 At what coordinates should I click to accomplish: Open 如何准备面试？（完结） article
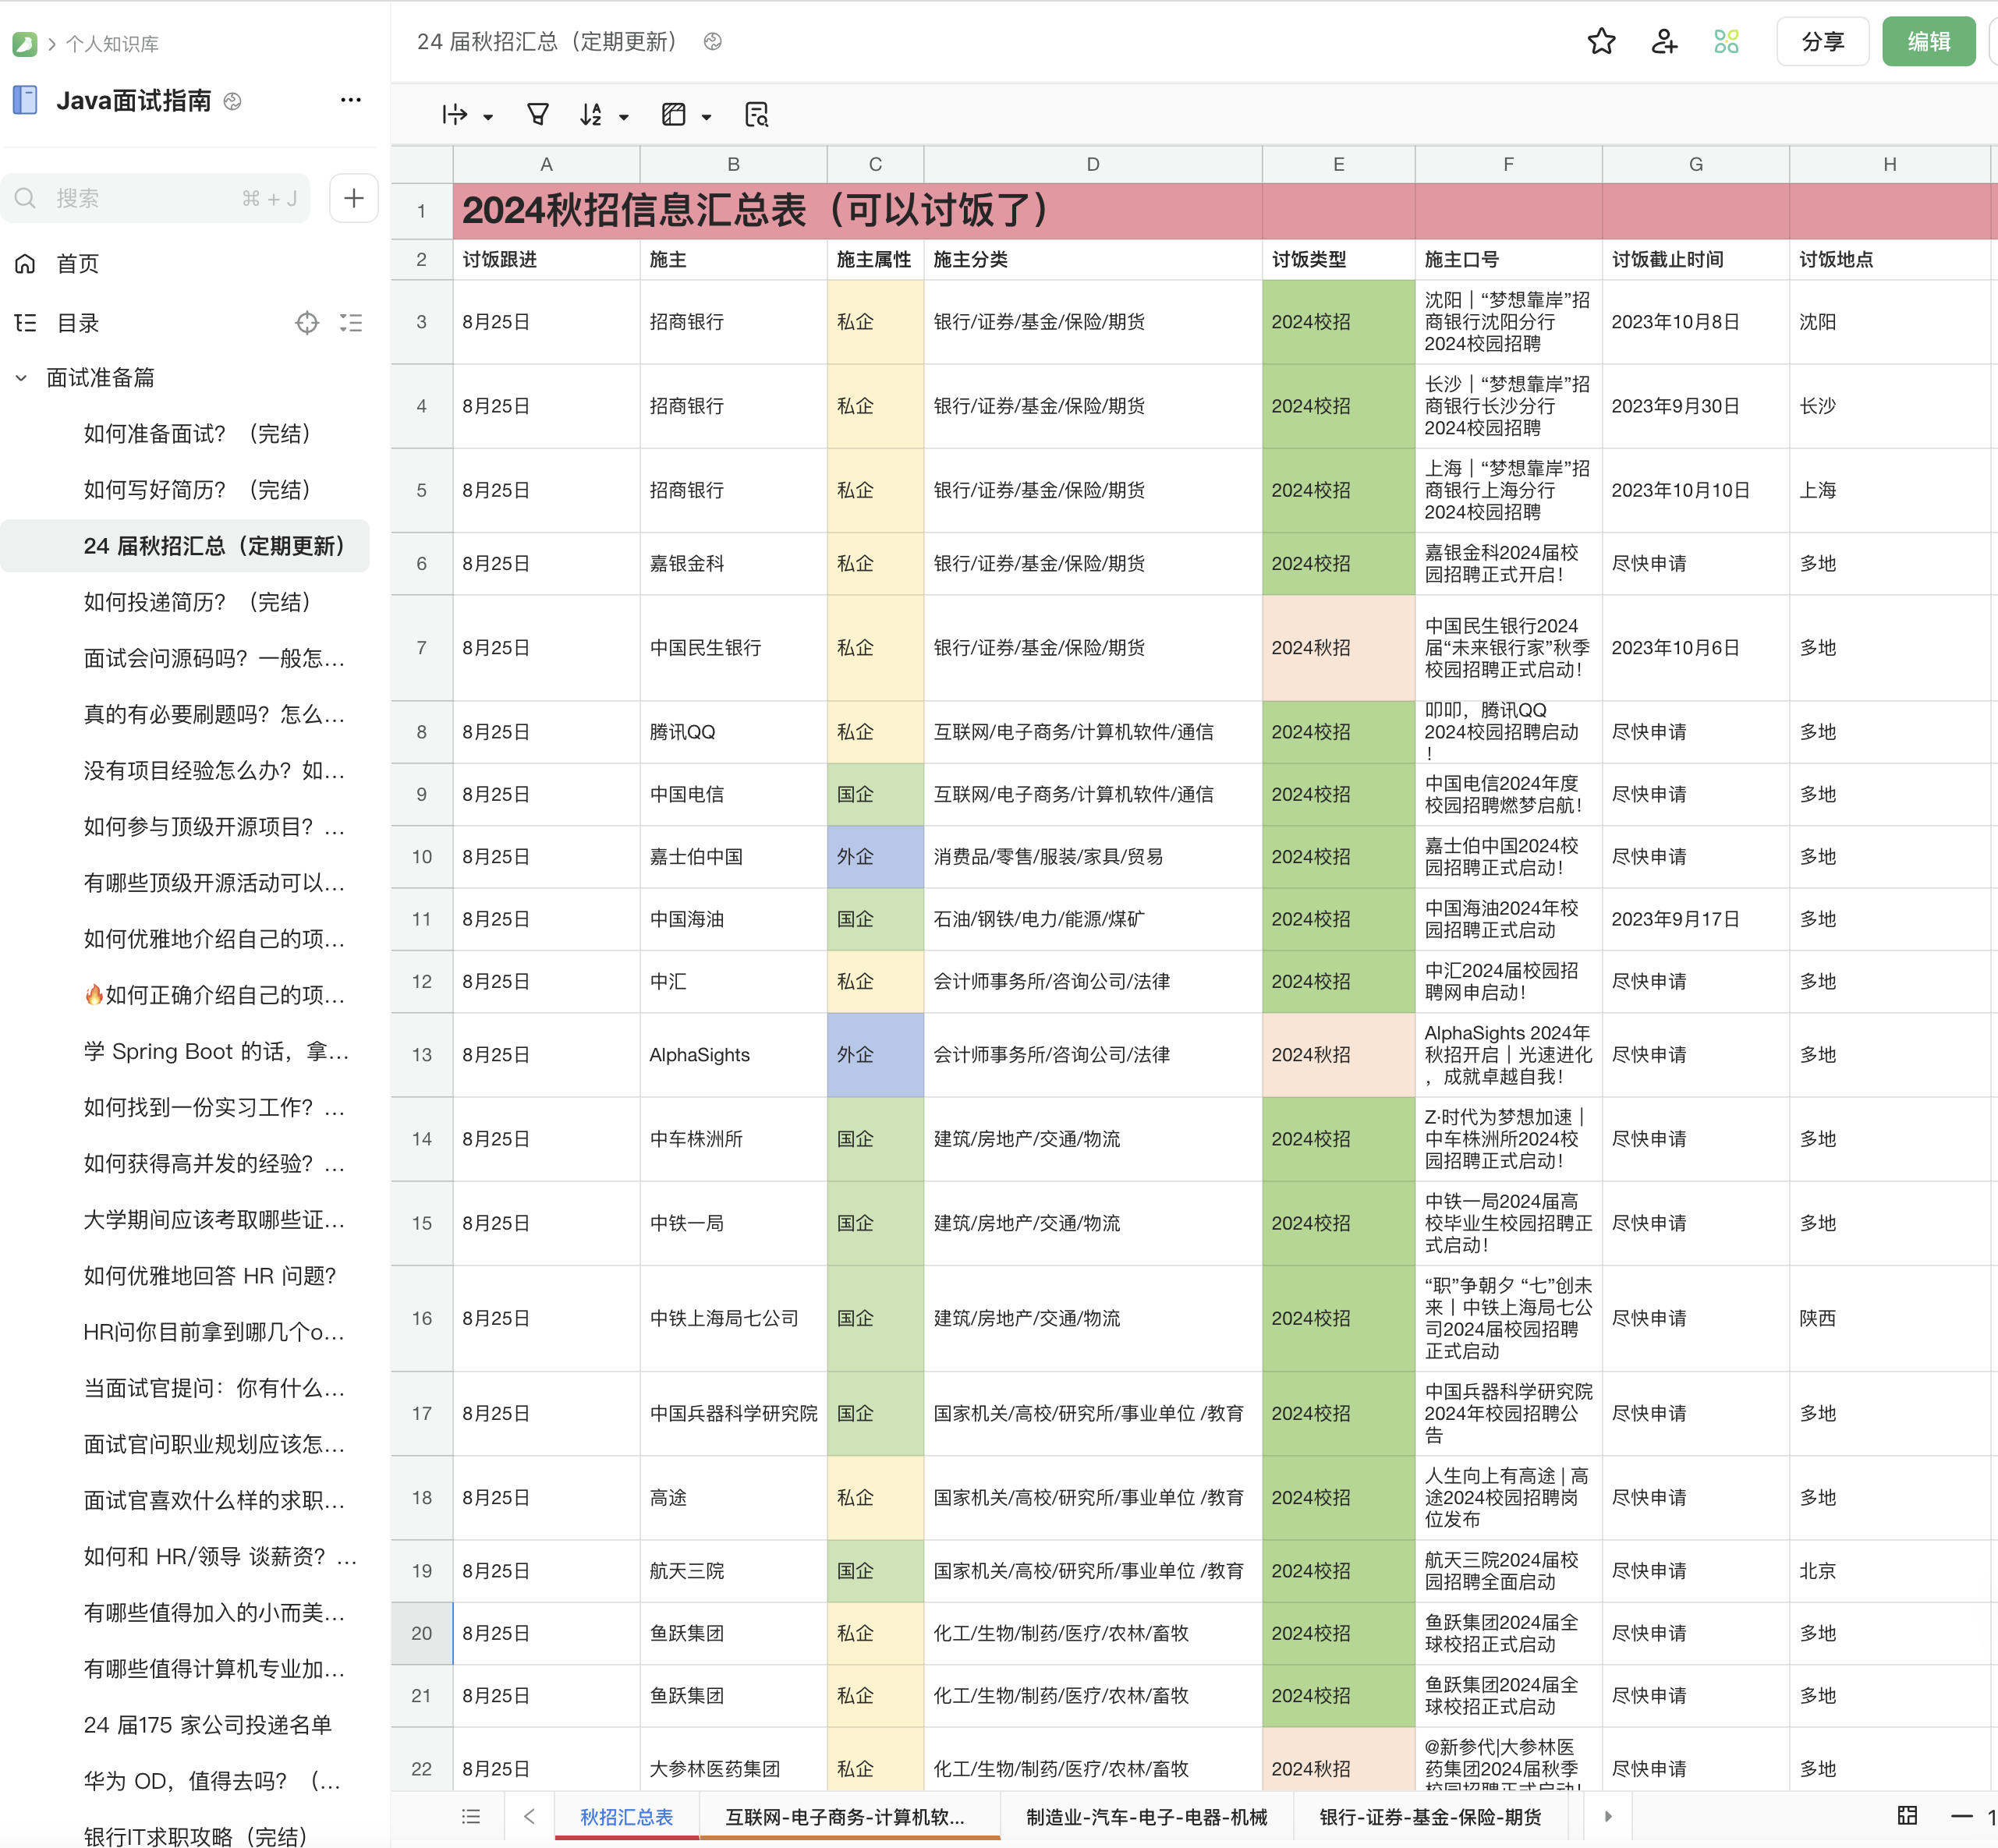[198, 433]
